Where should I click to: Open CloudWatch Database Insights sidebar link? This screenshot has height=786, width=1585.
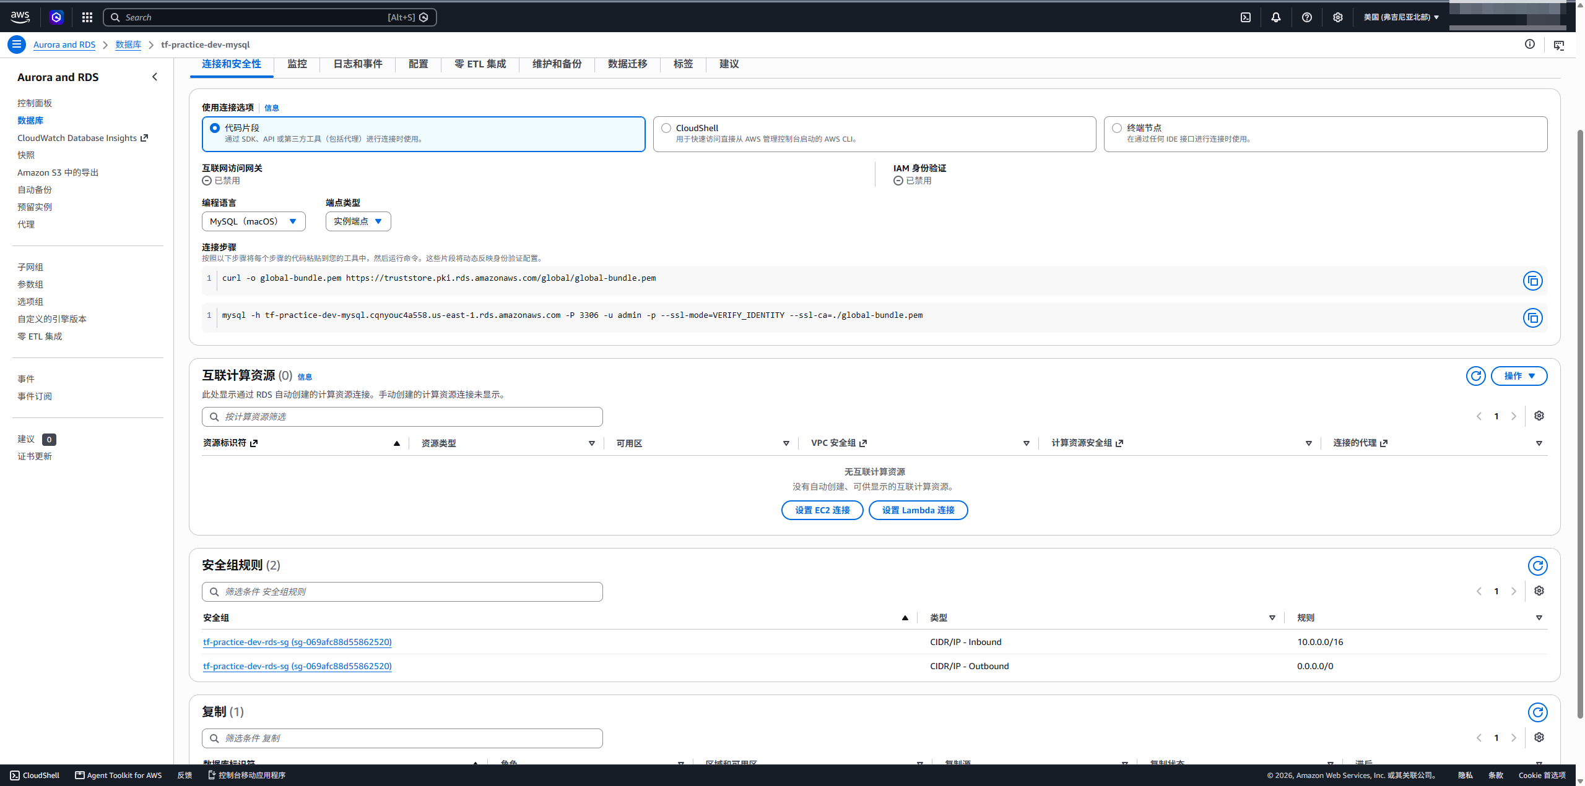click(82, 138)
